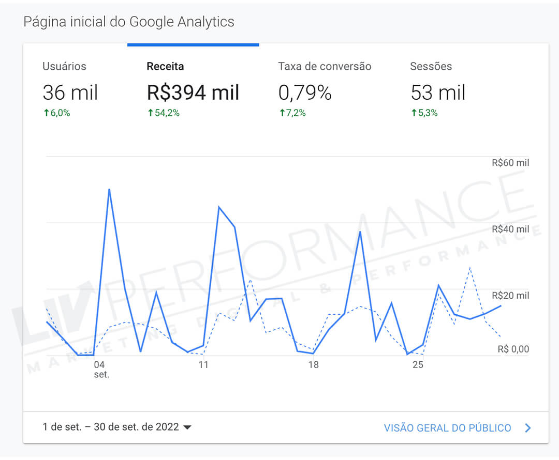Click the 11 date label on the chart axis
The height and width of the screenshot is (460, 559).
point(203,365)
